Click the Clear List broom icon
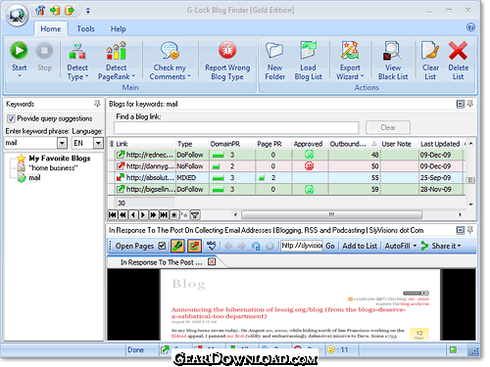Image resolution: width=490 pixels, height=367 pixels. tap(430, 51)
